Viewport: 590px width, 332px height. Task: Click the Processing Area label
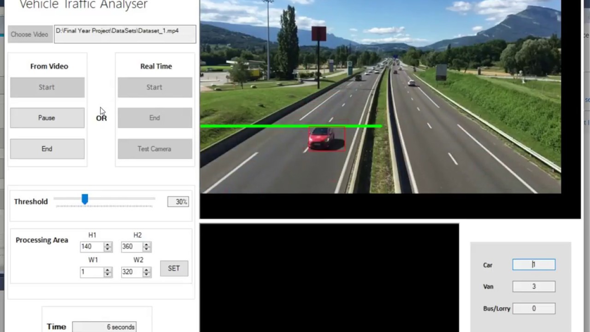(x=42, y=240)
